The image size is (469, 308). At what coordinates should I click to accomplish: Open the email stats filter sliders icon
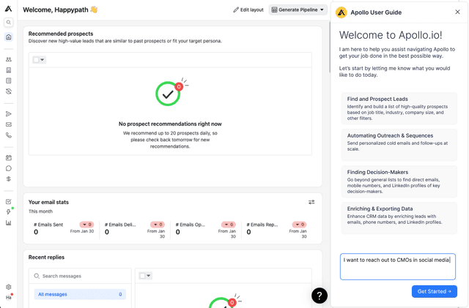pyautogui.click(x=311, y=202)
